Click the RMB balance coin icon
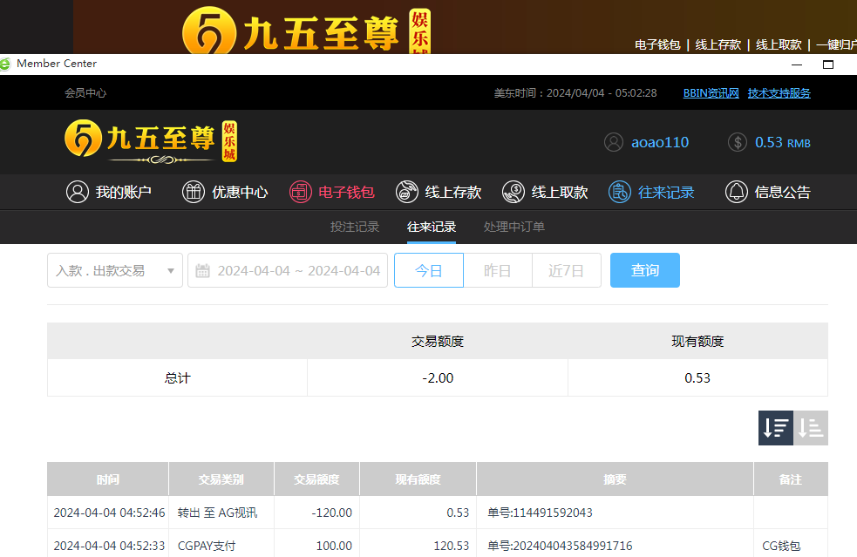This screenshot has width=857, height=557. pyautogui.click(x=737, y=142)
